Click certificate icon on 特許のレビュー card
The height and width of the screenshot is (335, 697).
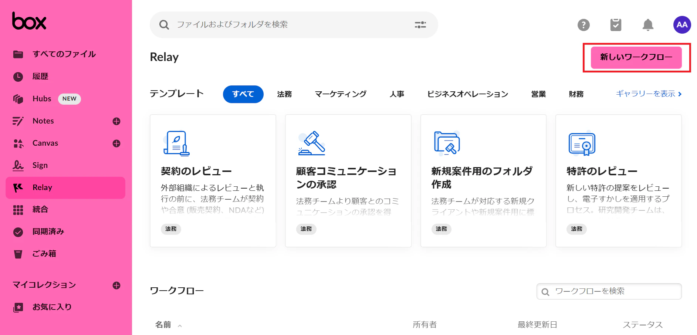[582, 144]
